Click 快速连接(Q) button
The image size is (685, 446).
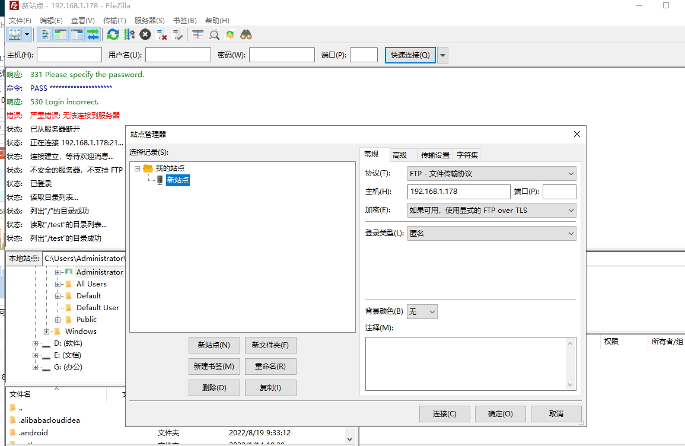pos(410,55)
